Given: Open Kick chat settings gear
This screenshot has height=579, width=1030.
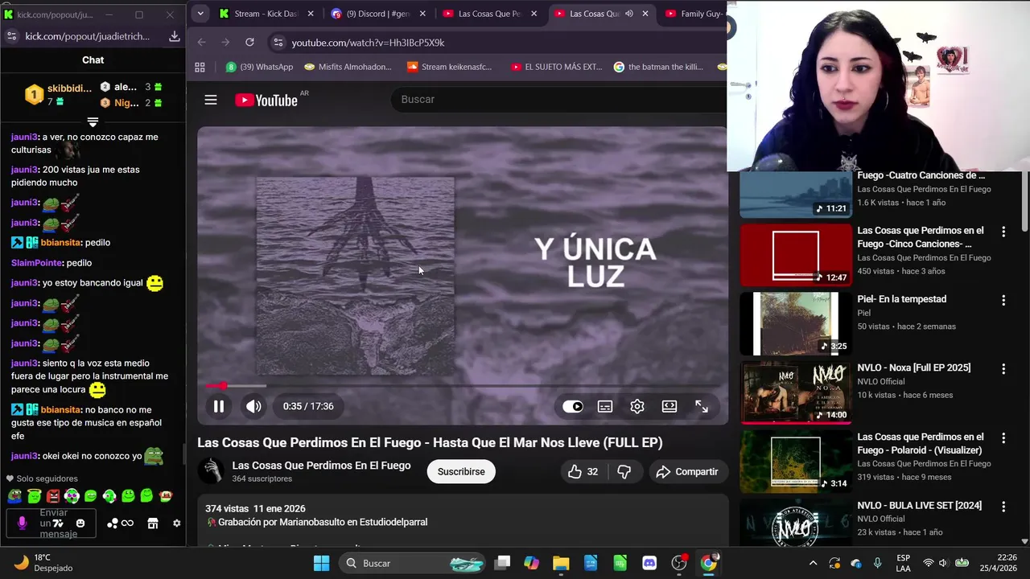Looking at the screenshot, I should pos(177,524).
